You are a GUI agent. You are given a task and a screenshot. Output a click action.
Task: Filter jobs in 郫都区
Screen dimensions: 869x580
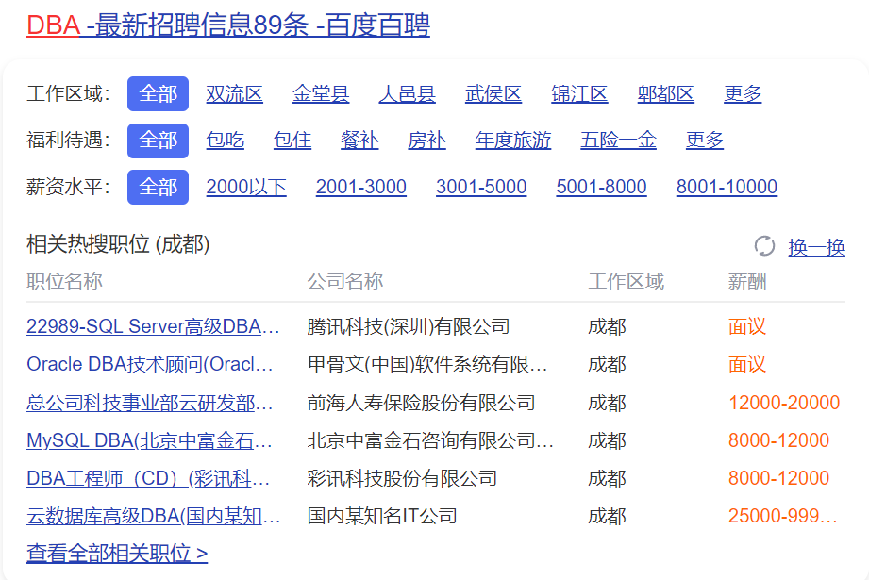[665, 94]
